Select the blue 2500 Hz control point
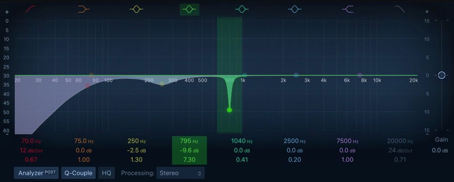 coord(296,75)
